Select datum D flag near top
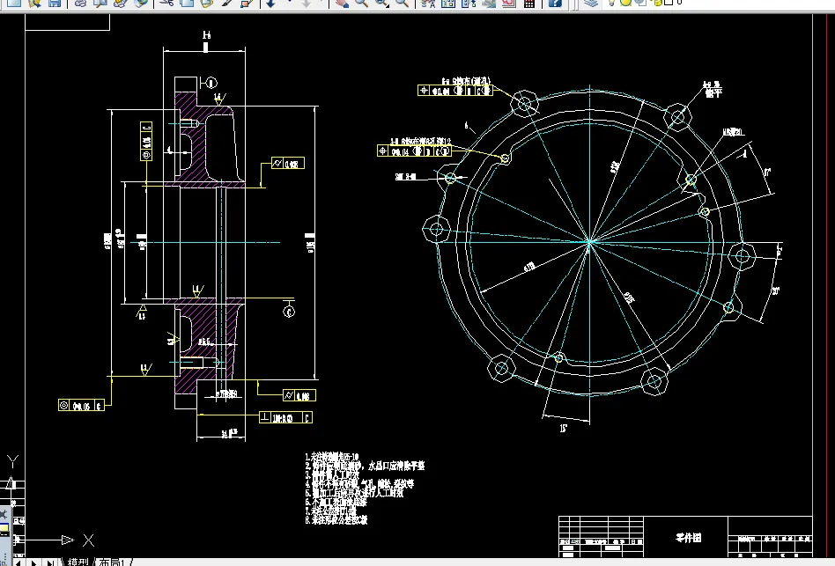Image resolution: width=835 pixels, height=566 pixels. 211,83
